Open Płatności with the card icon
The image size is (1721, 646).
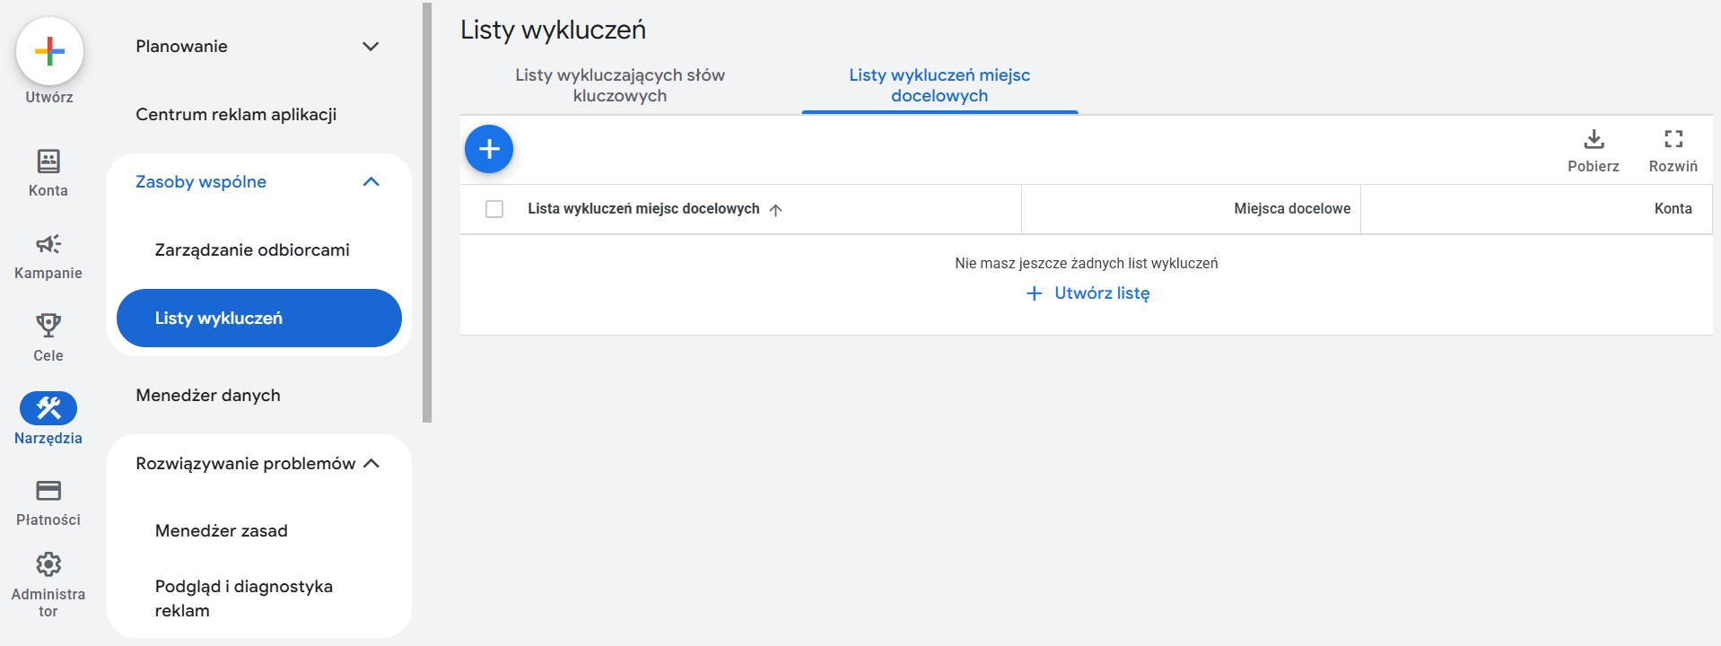48,491
